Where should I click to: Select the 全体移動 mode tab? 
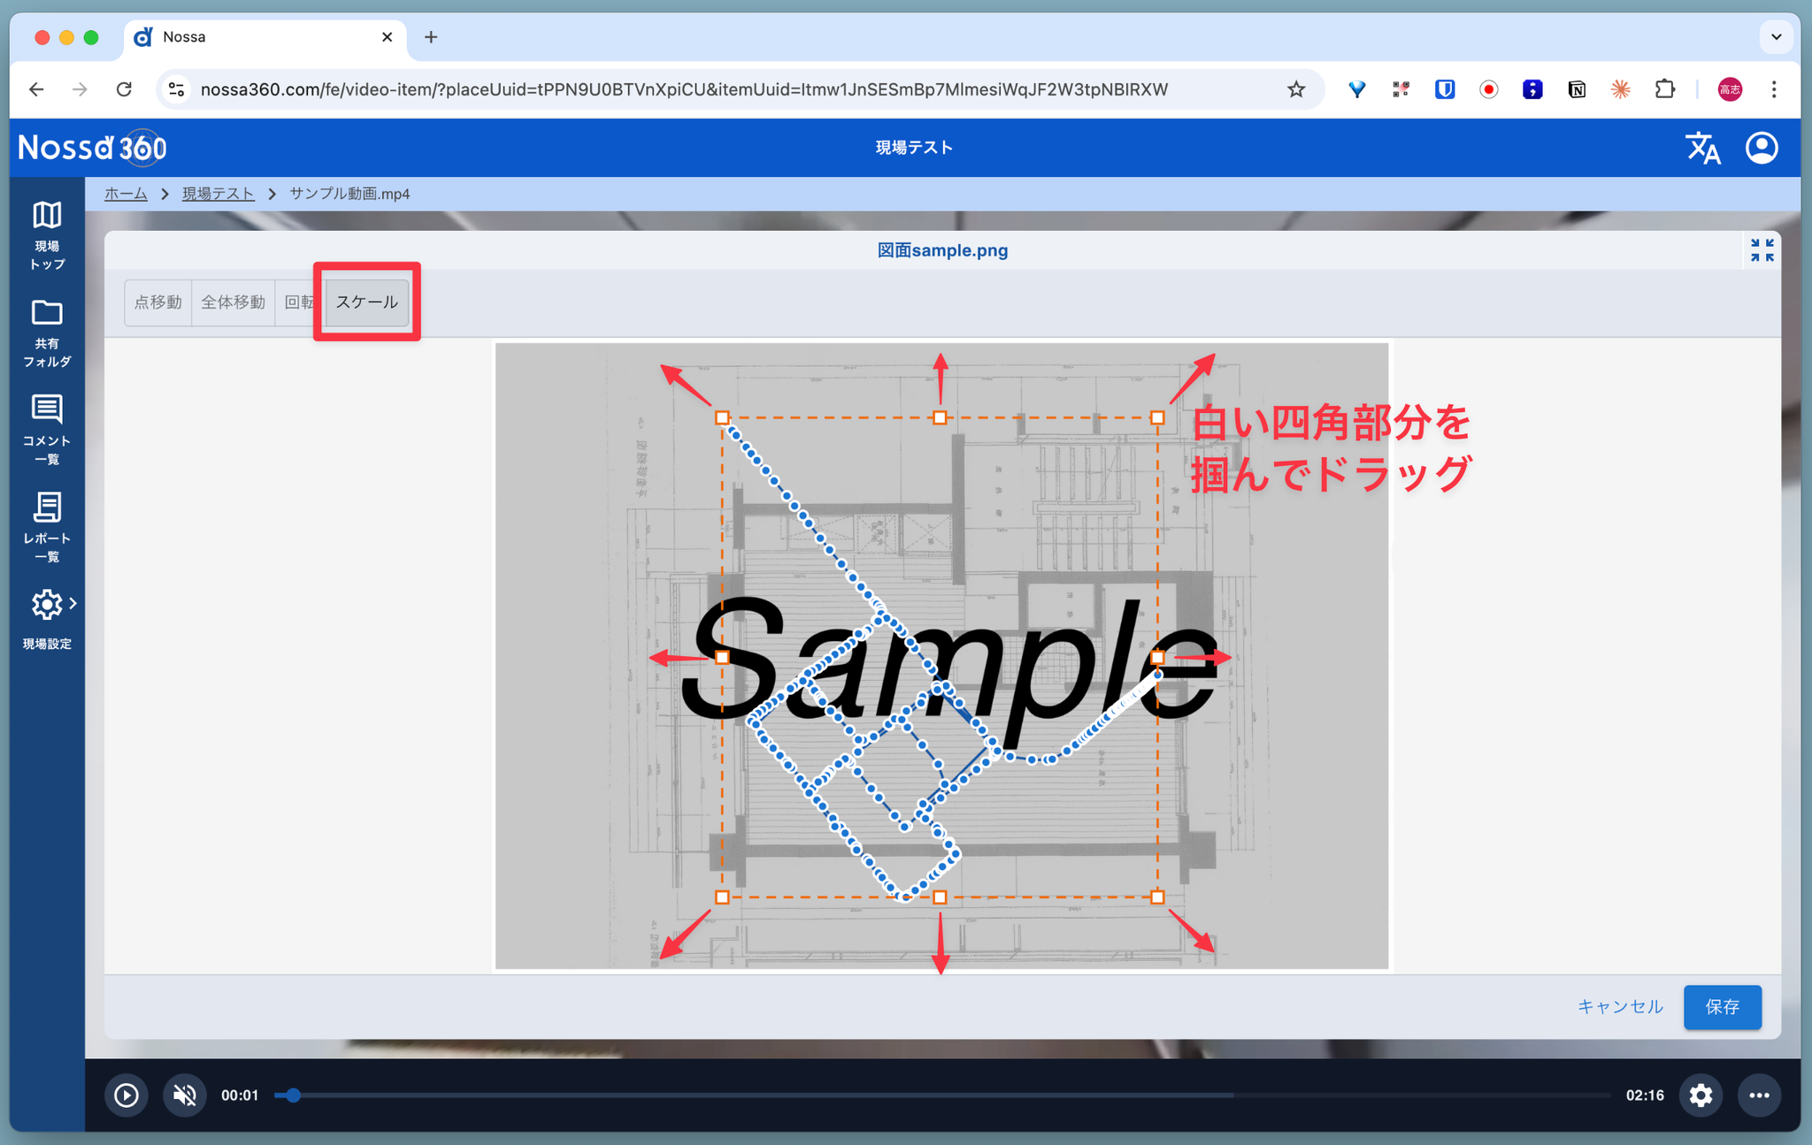click(x=233, y=302)
